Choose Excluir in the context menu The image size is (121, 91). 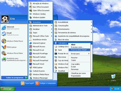[79, 67]
